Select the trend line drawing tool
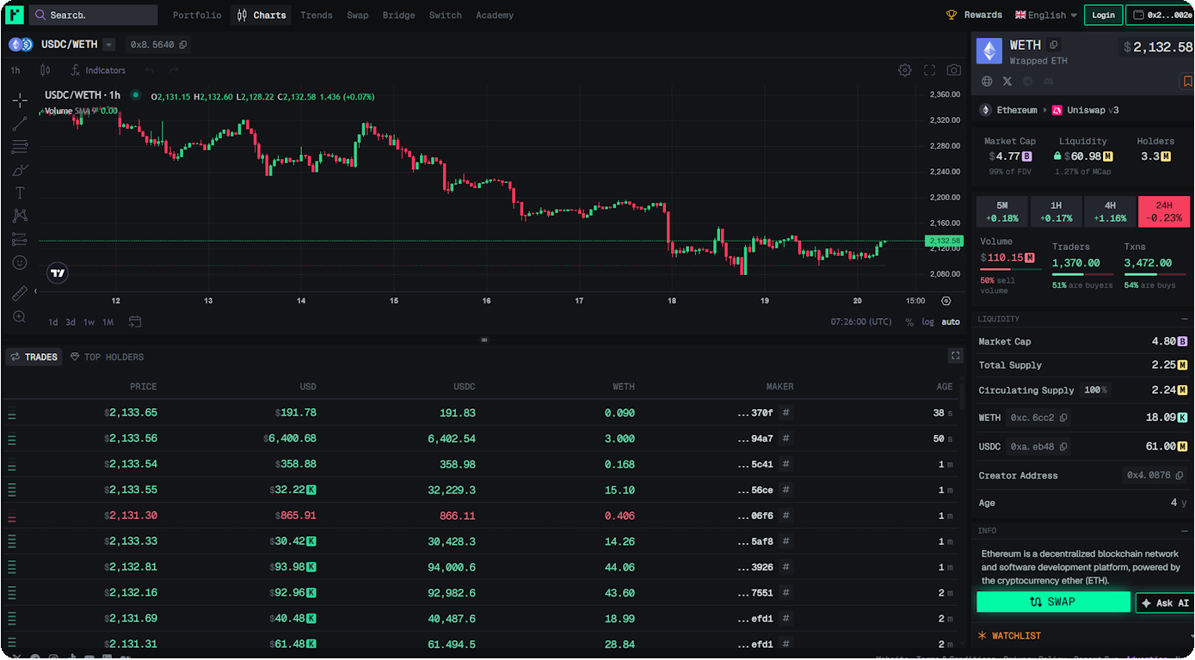 (19, 124)
